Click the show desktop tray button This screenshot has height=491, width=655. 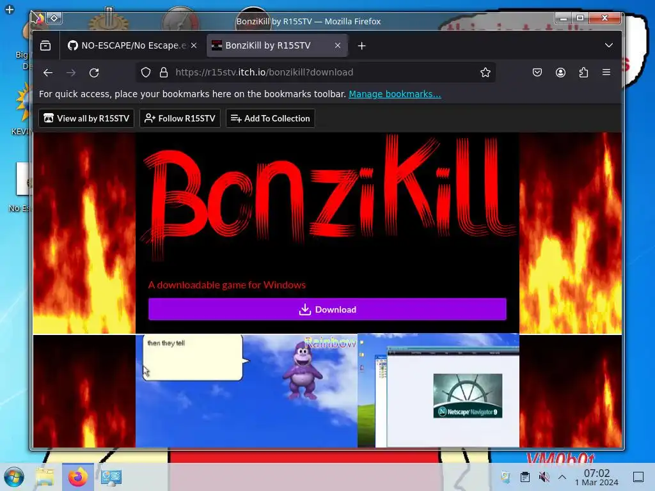[x=638, y=477]
